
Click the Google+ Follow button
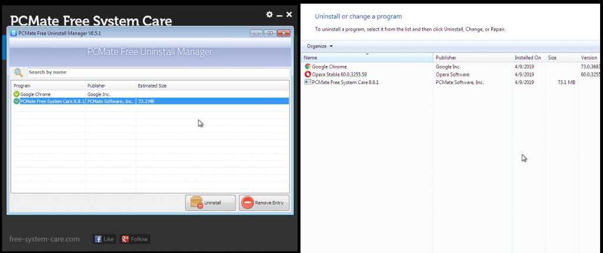click(x=135, y=239)
